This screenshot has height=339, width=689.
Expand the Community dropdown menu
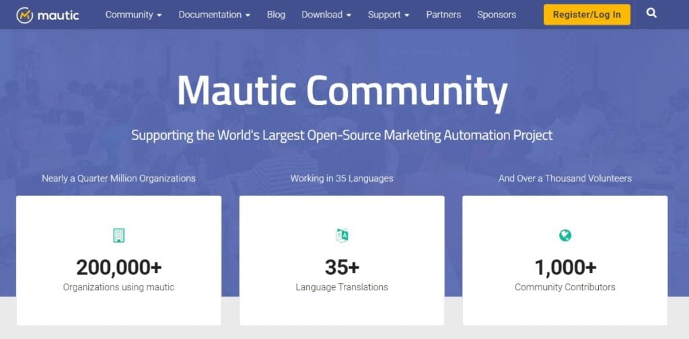click(134, 15)
